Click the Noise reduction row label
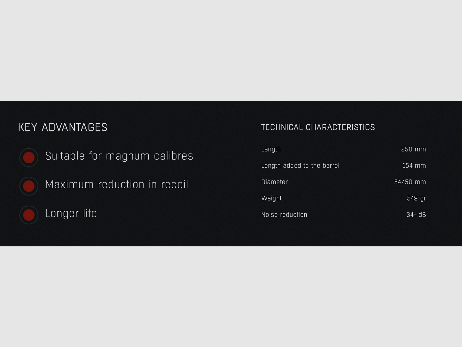Viewport: 462px width, 347px height. (x=284, y=215)
